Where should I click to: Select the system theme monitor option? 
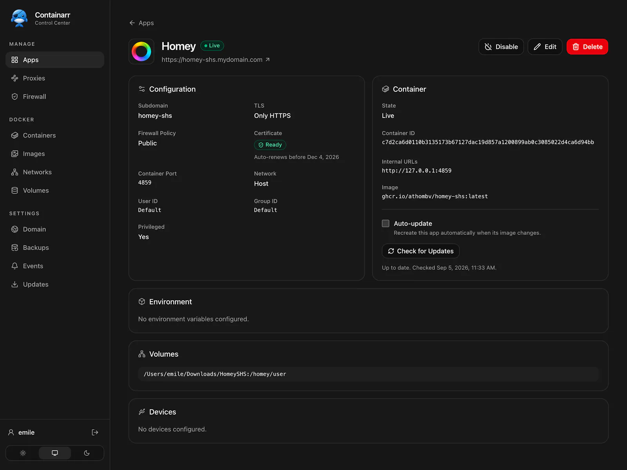55,453
